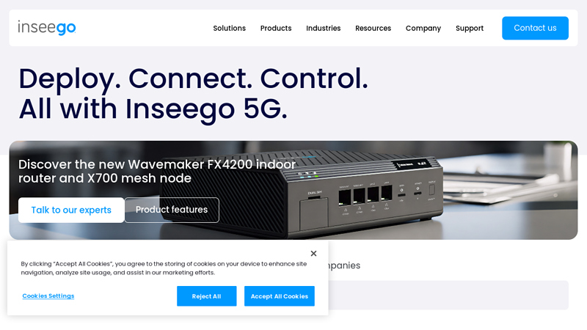Click the Inseego logo in the header
Viewport: 587px width, 330px height.
pos(47,28)
